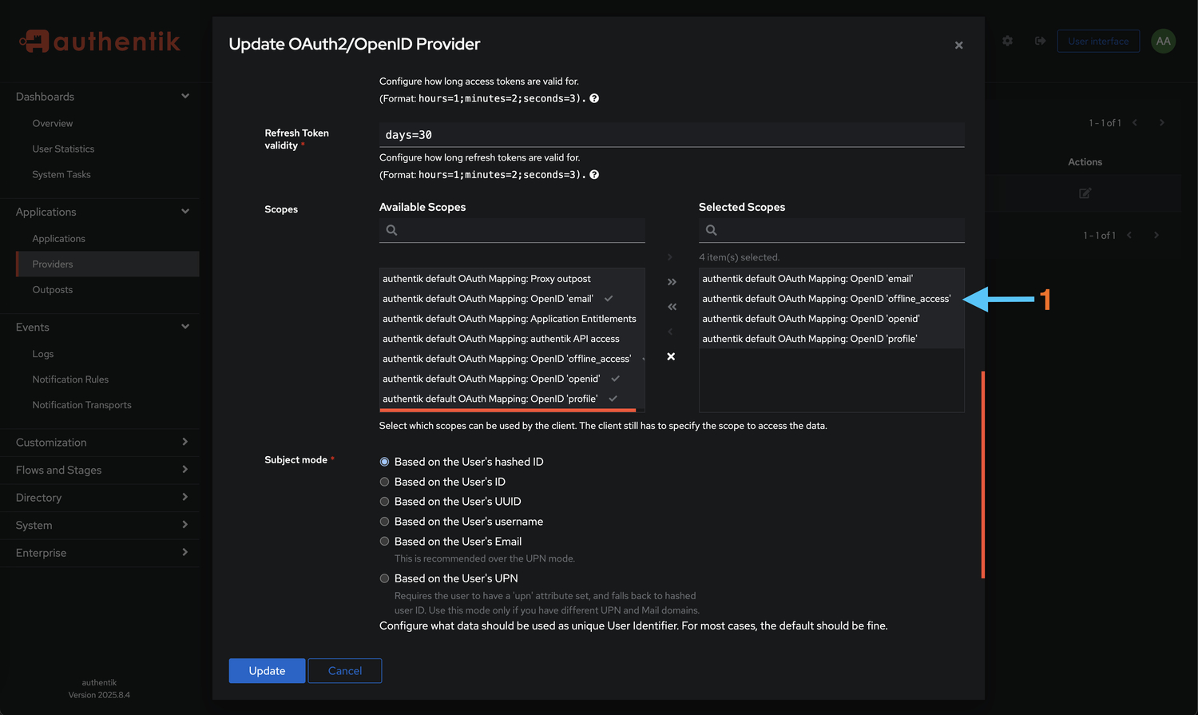Remove all selected scopes with left double-chevron
Image resolution: width=1198 pixels, height=715 pixels.
[x=671, y=306]
